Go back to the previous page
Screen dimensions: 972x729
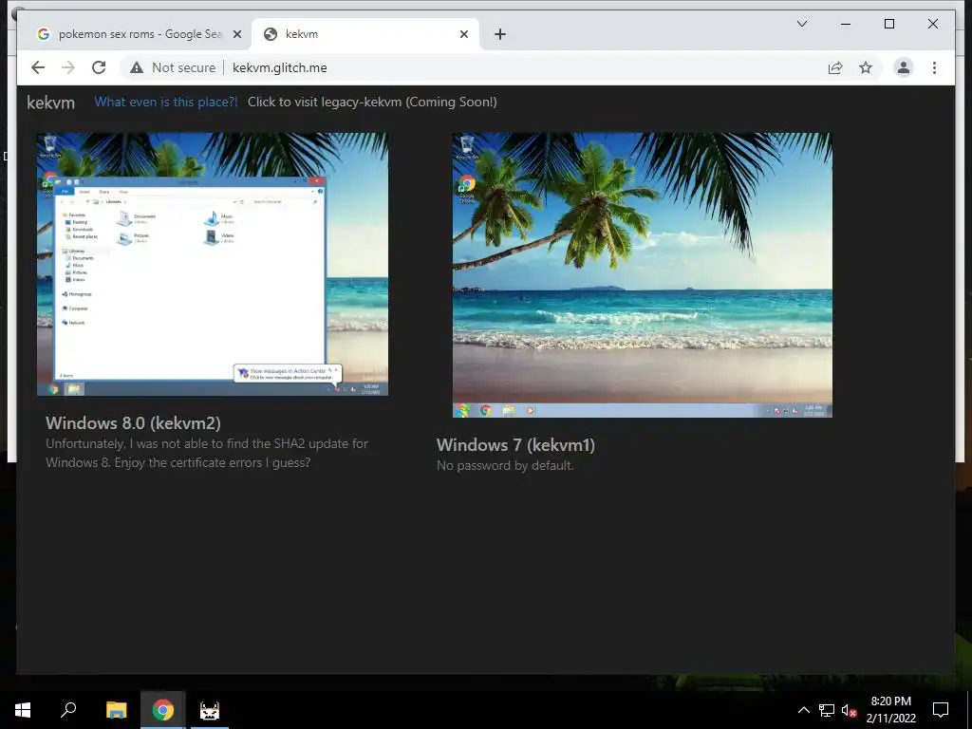[38, 67]
